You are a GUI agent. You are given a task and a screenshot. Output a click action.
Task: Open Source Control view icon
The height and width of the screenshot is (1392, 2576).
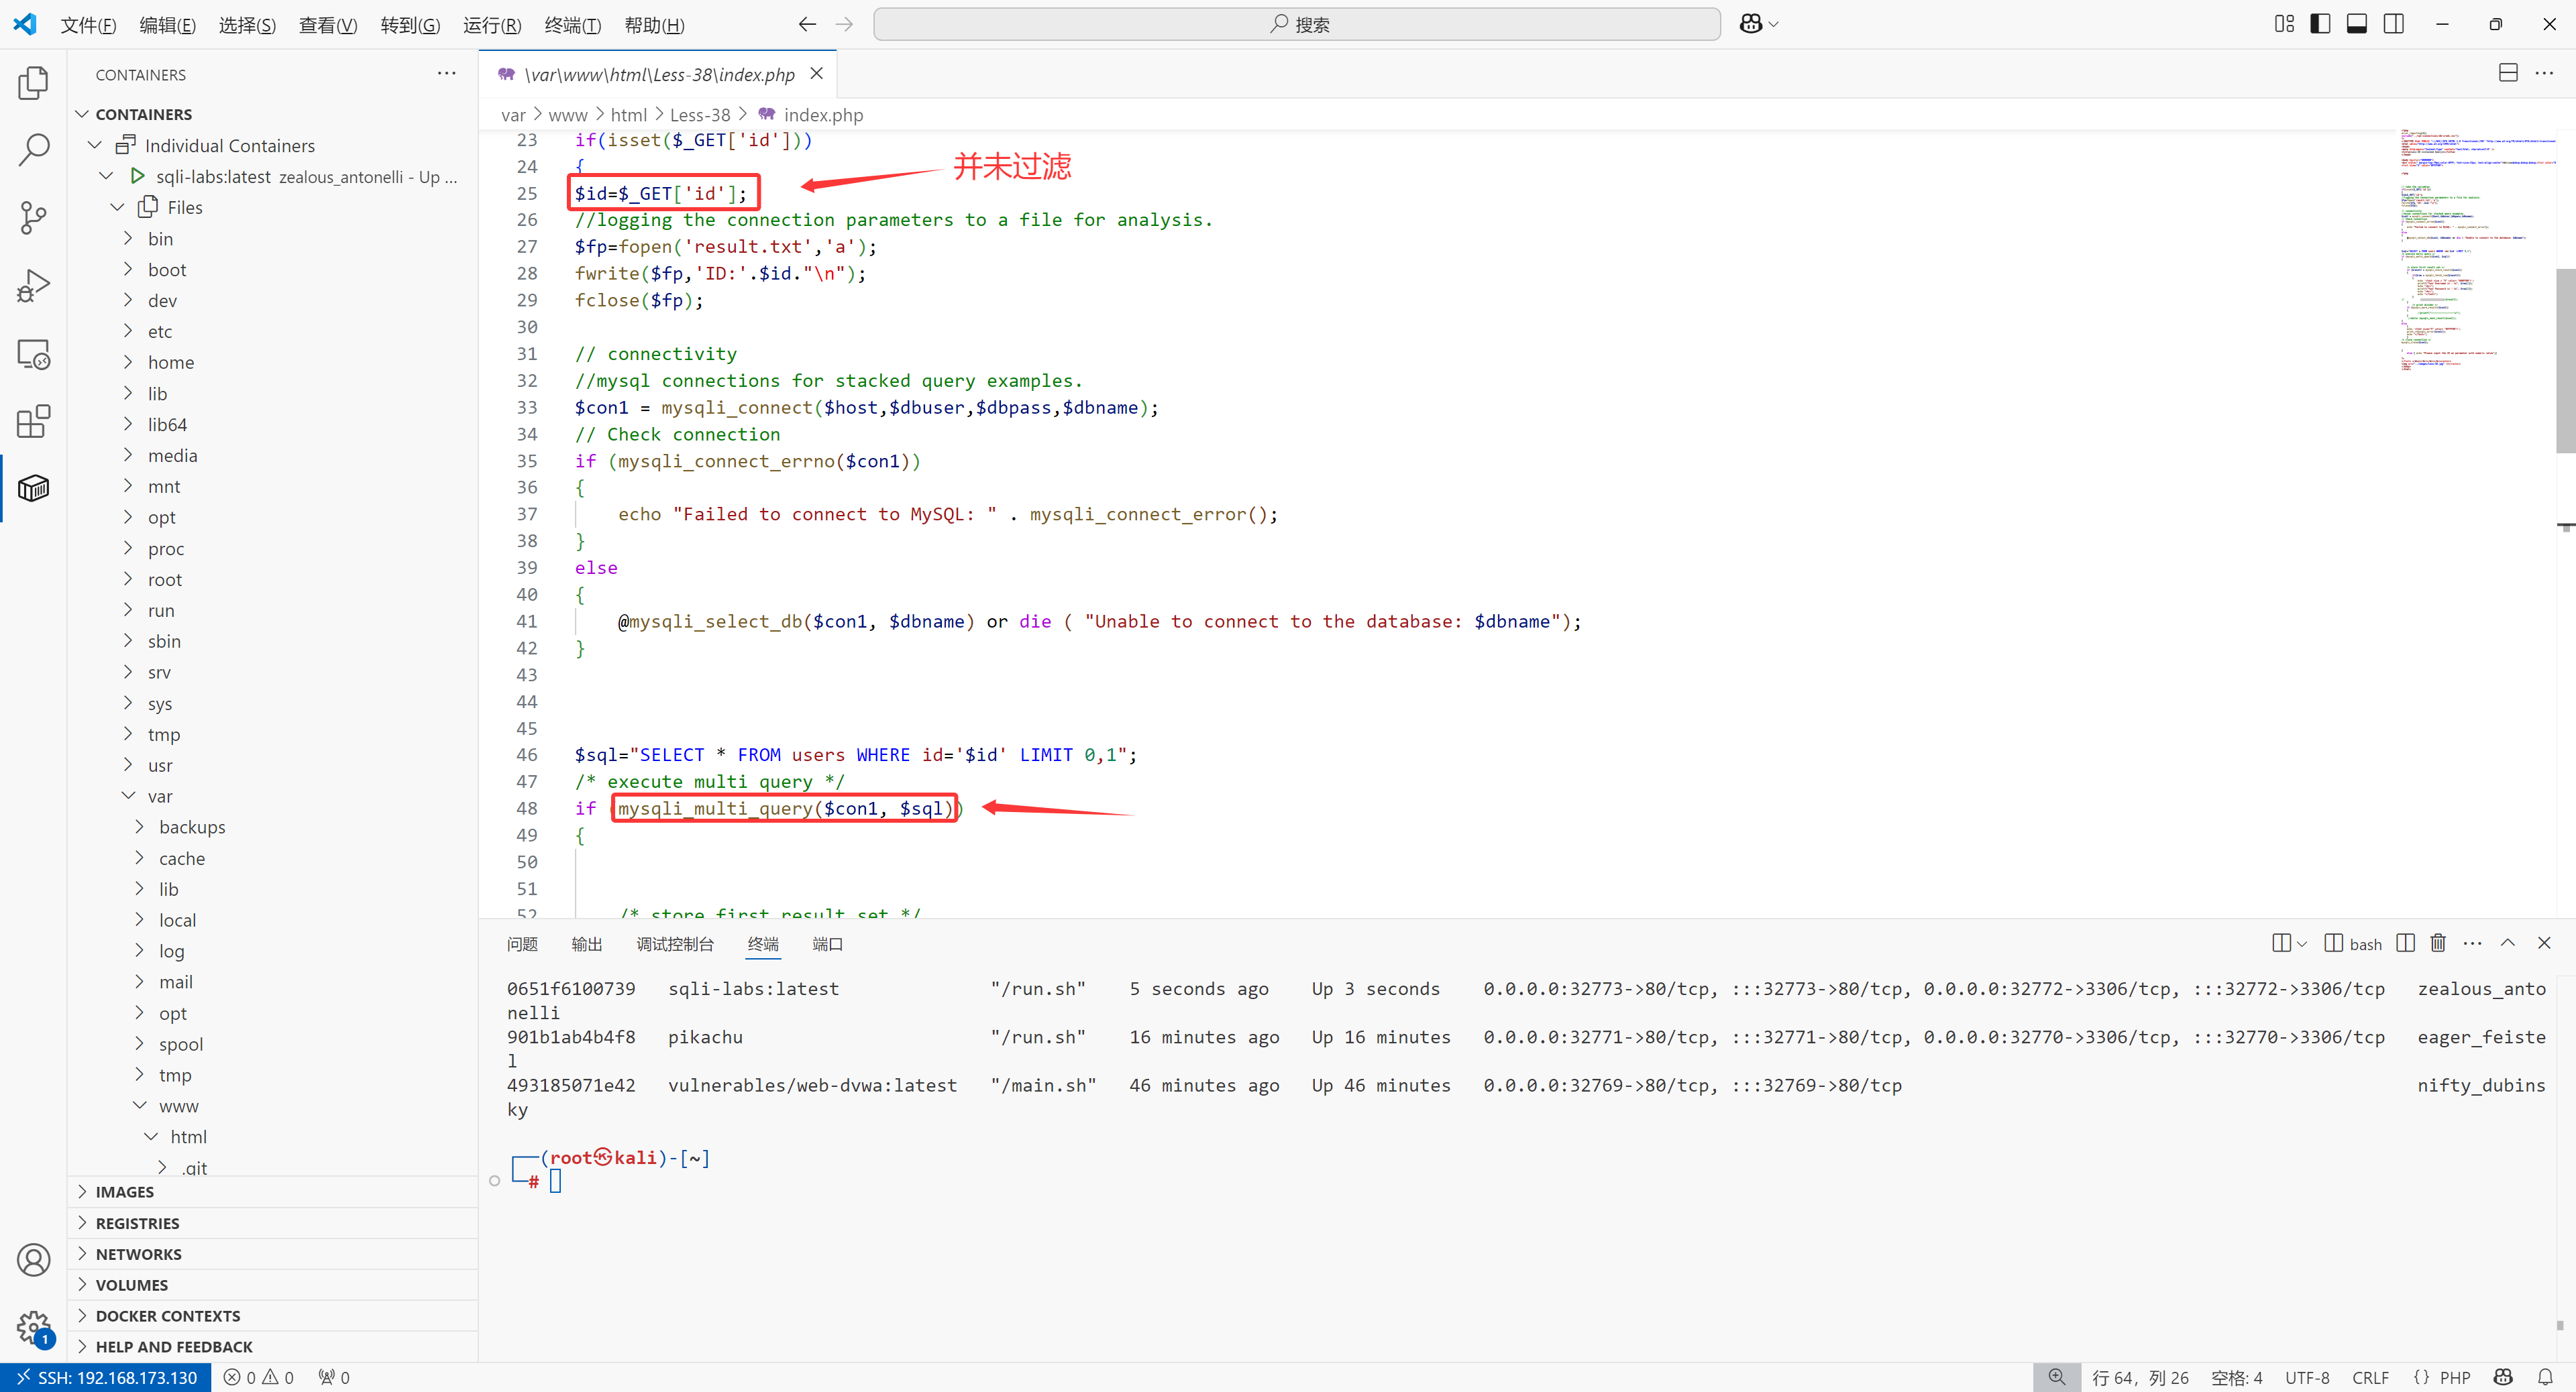(x=33, y=218)
